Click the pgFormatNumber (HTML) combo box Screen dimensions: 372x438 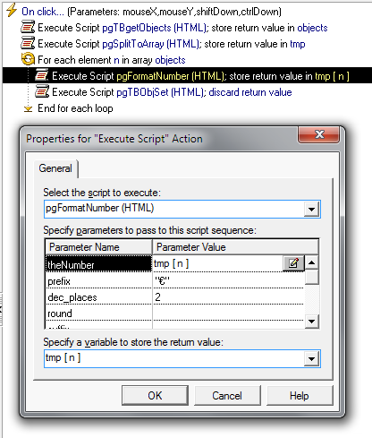[x=182, y=209]
